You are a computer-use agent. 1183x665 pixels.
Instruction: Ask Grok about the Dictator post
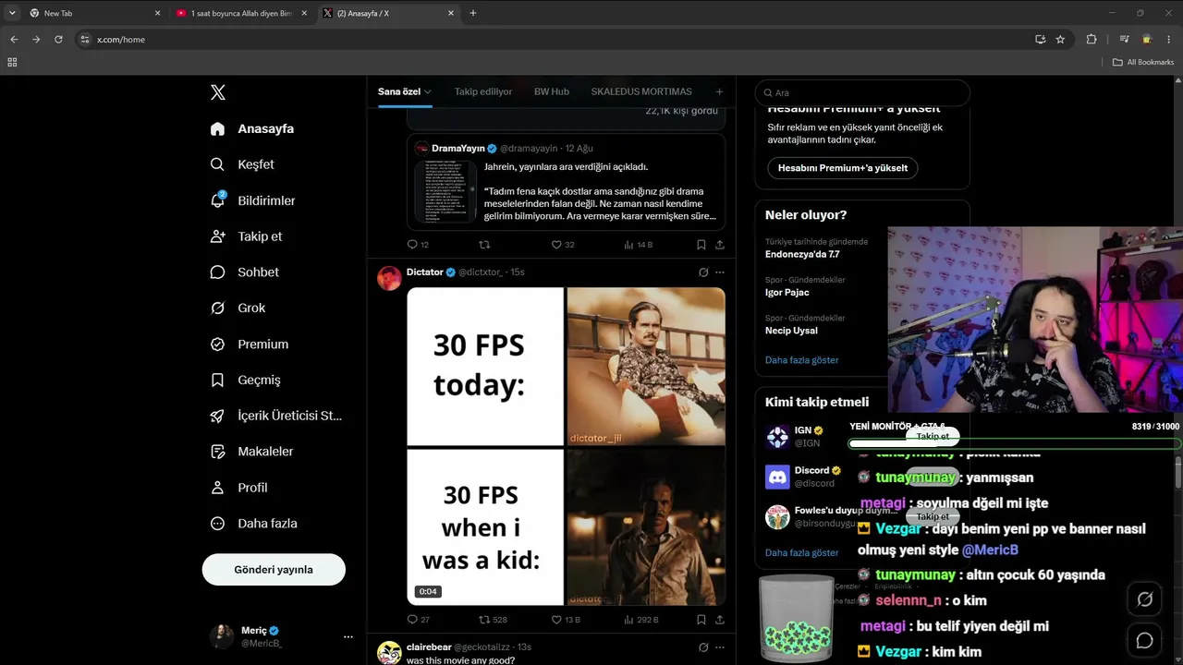point(703,272)
